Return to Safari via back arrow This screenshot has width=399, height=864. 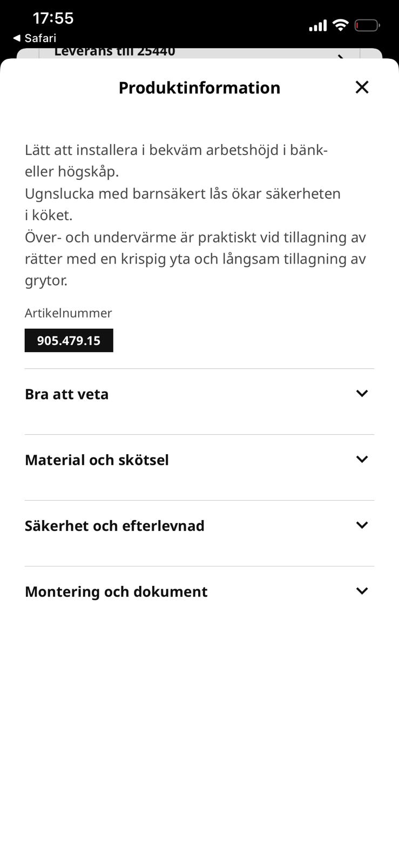coord(35,38)
